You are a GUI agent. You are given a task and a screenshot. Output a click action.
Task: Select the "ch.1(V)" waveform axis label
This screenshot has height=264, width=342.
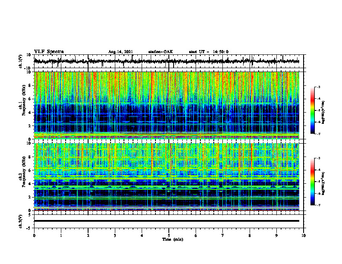(x=21, y=61)
